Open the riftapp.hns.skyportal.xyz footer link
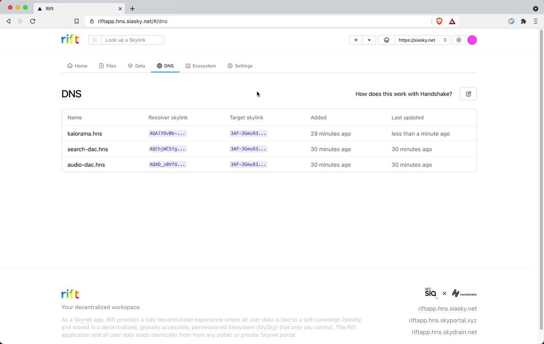 click(442, 321)
